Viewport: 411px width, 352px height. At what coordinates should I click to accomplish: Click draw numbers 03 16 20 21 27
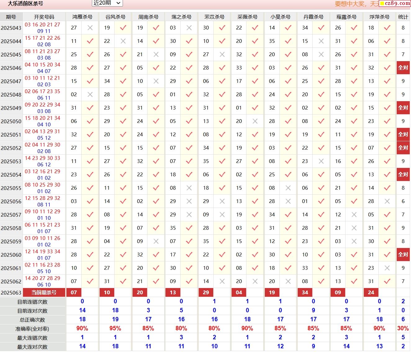[x=43, y=25]
